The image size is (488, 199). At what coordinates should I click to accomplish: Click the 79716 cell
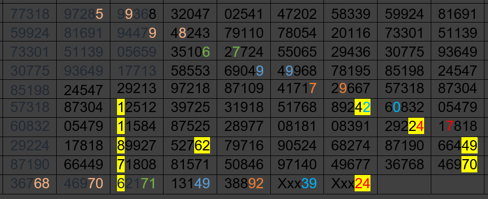tap(244, 146)
